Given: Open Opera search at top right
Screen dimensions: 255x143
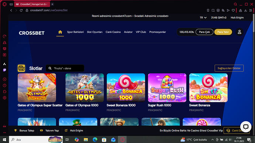Looking at the screenshot, I should pos(235,4).
